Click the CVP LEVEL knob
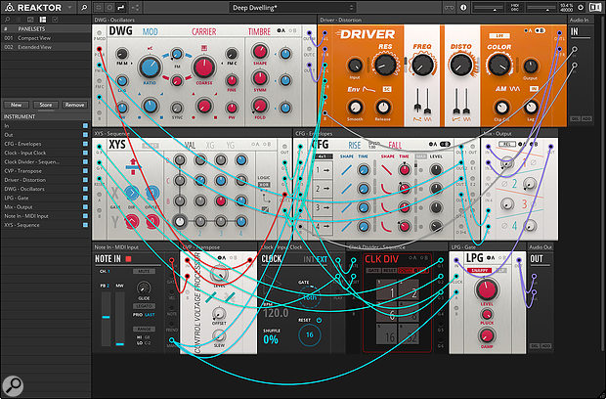 tap(219, 274)
